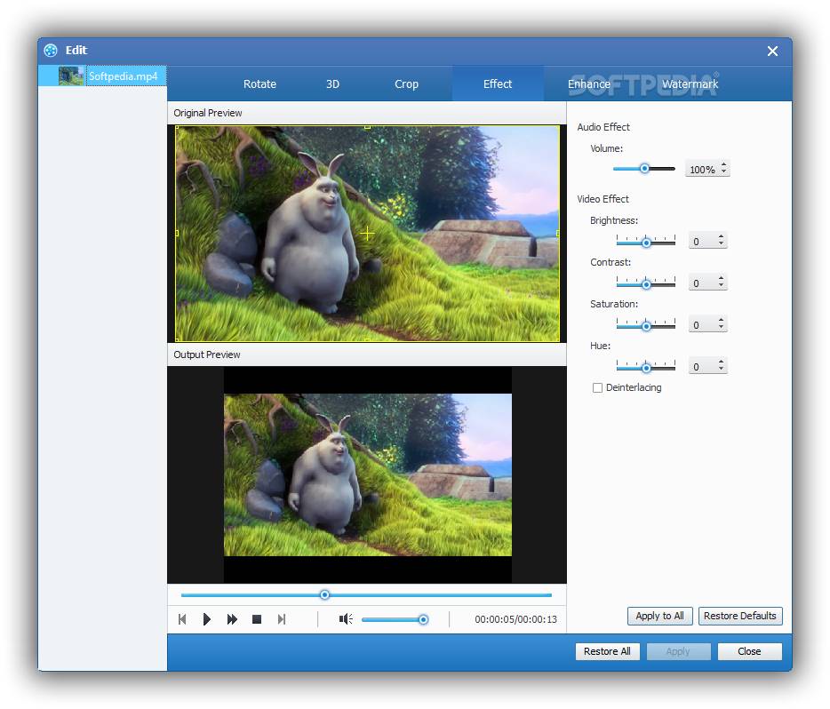Click the Saturation value field
The height and width of the screenshot is (709, 830).
pyautogui.click(x=702, y=325)
